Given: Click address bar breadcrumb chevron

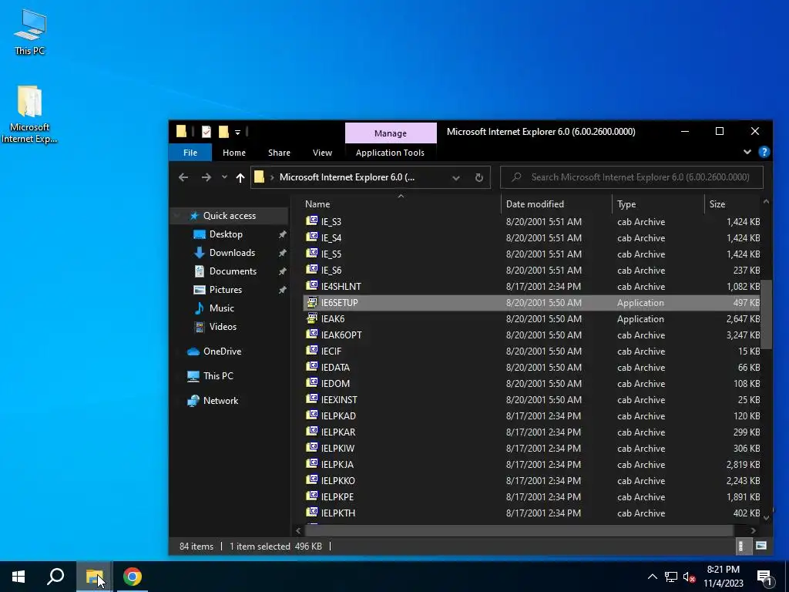Looking at the screenshot, I should click(272, 177).
